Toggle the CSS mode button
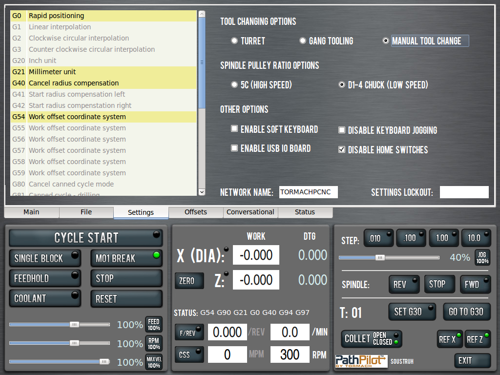500x375 pixels. 189,354
